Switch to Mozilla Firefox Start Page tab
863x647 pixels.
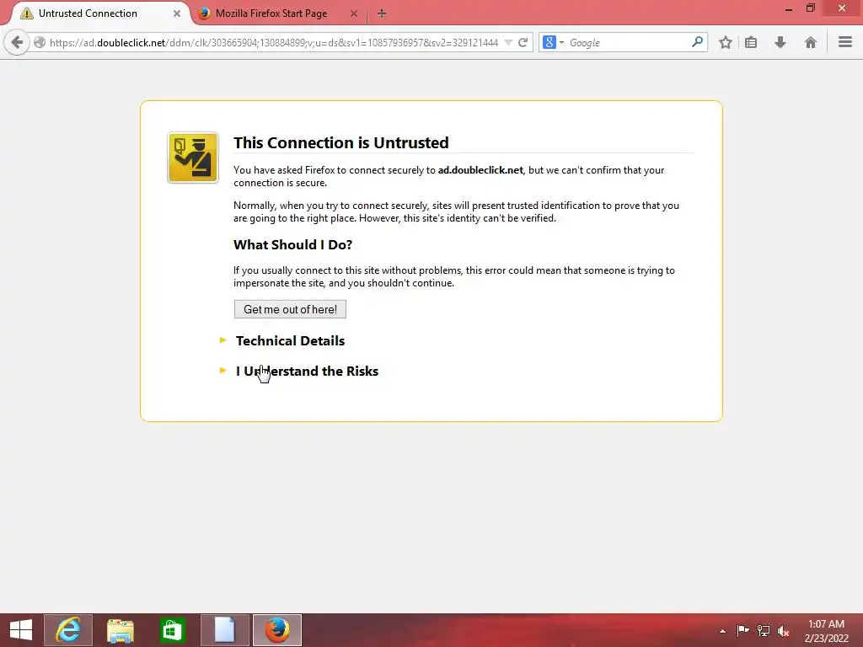(271, 13)
